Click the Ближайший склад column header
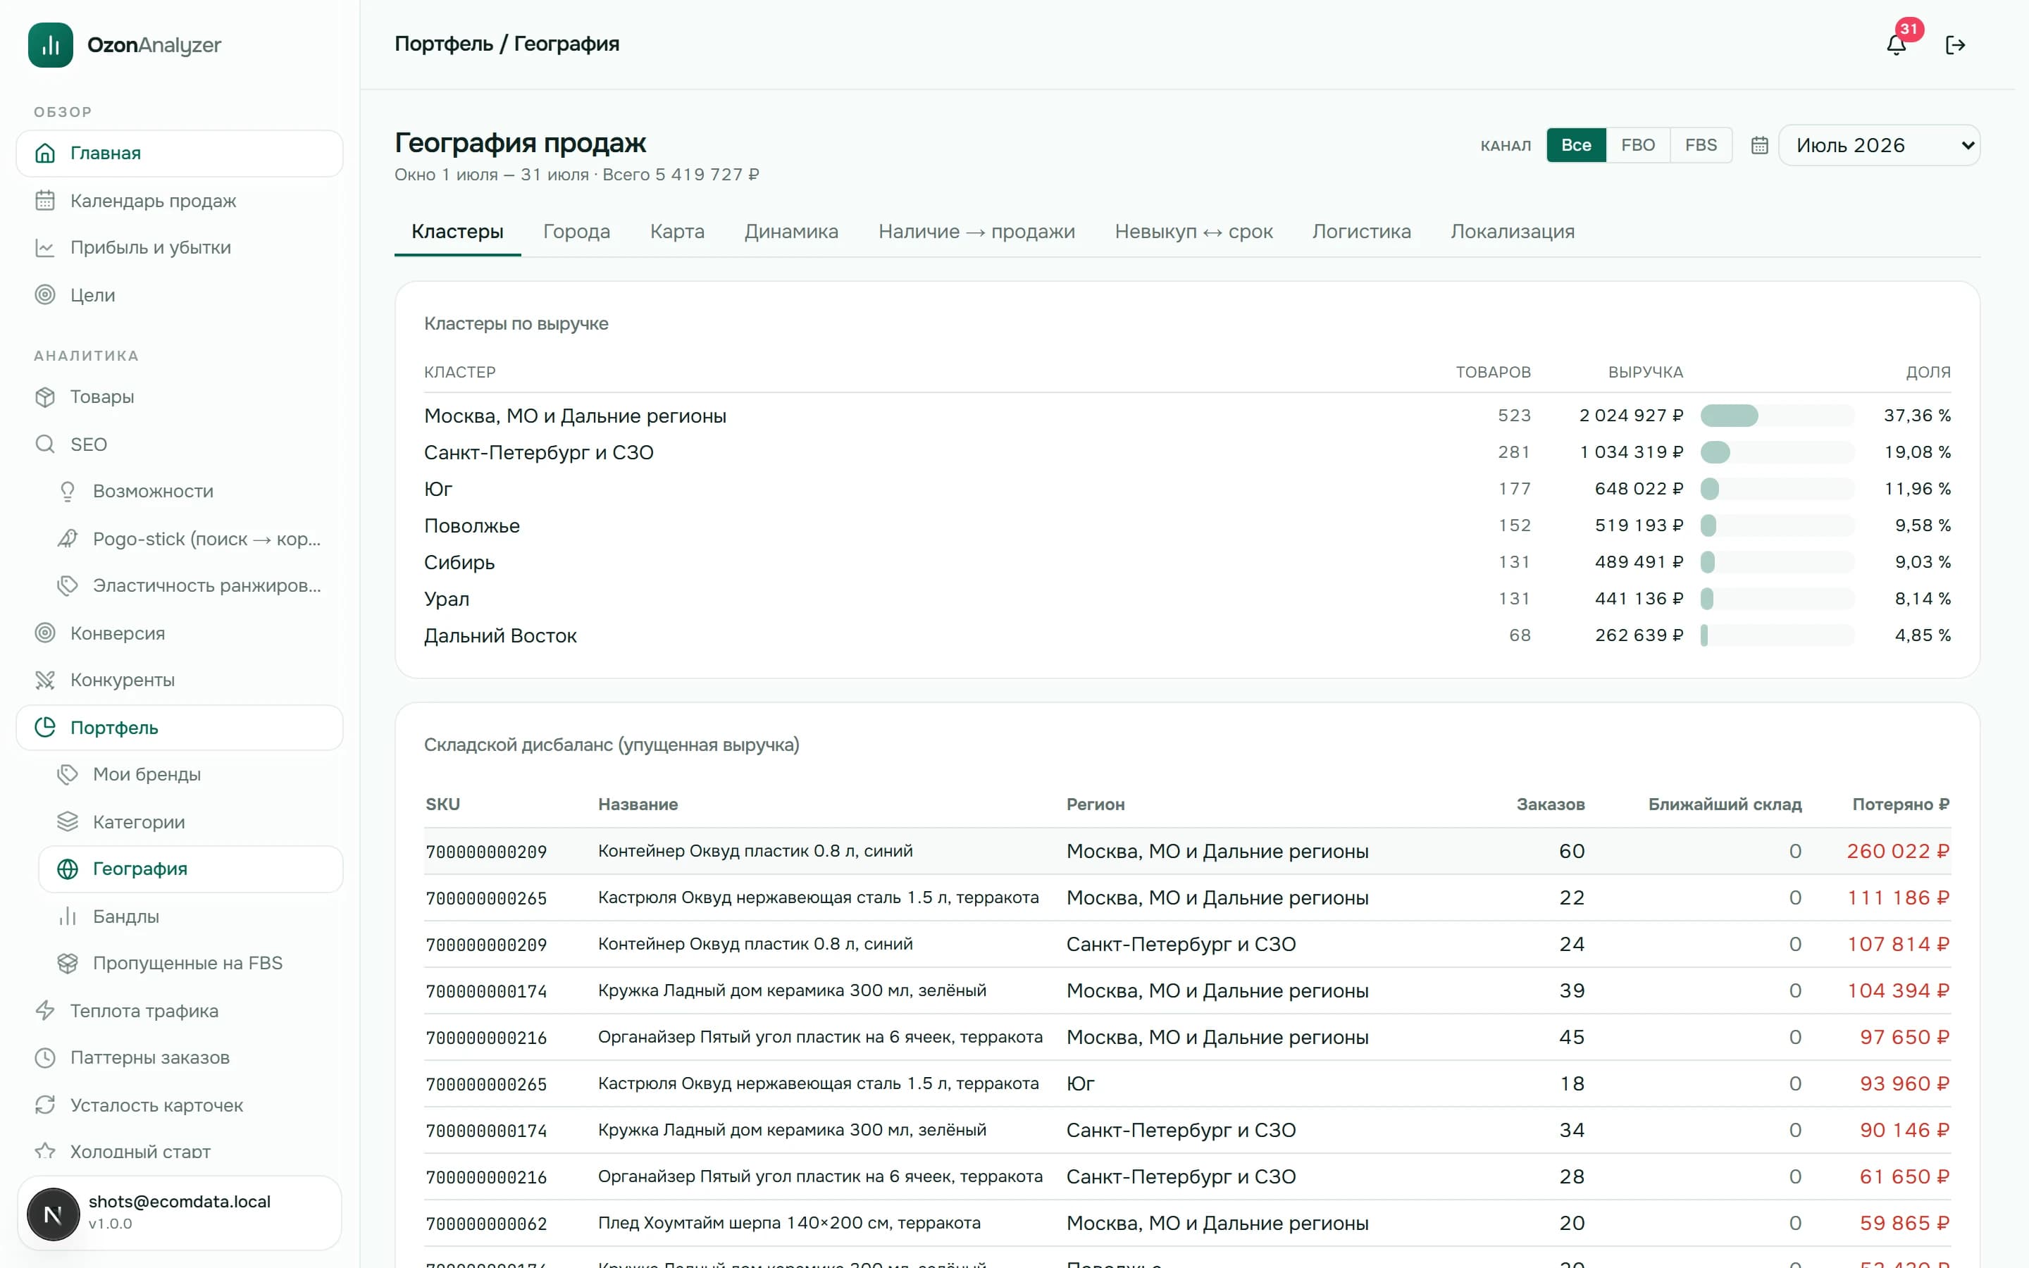The image size is (2029, 1268). pyautogui.click(x=1725, y=804)
